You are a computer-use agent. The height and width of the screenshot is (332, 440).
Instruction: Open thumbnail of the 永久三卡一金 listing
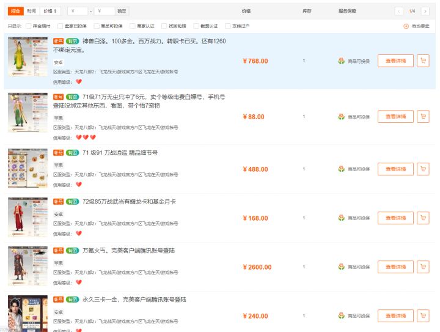pos(28,314)
